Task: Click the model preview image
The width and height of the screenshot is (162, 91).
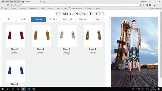Action: coord(134,52)
